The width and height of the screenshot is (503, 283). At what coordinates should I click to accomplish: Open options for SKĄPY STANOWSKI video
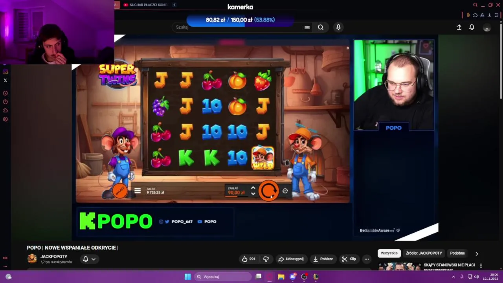[x=481, y=266]
